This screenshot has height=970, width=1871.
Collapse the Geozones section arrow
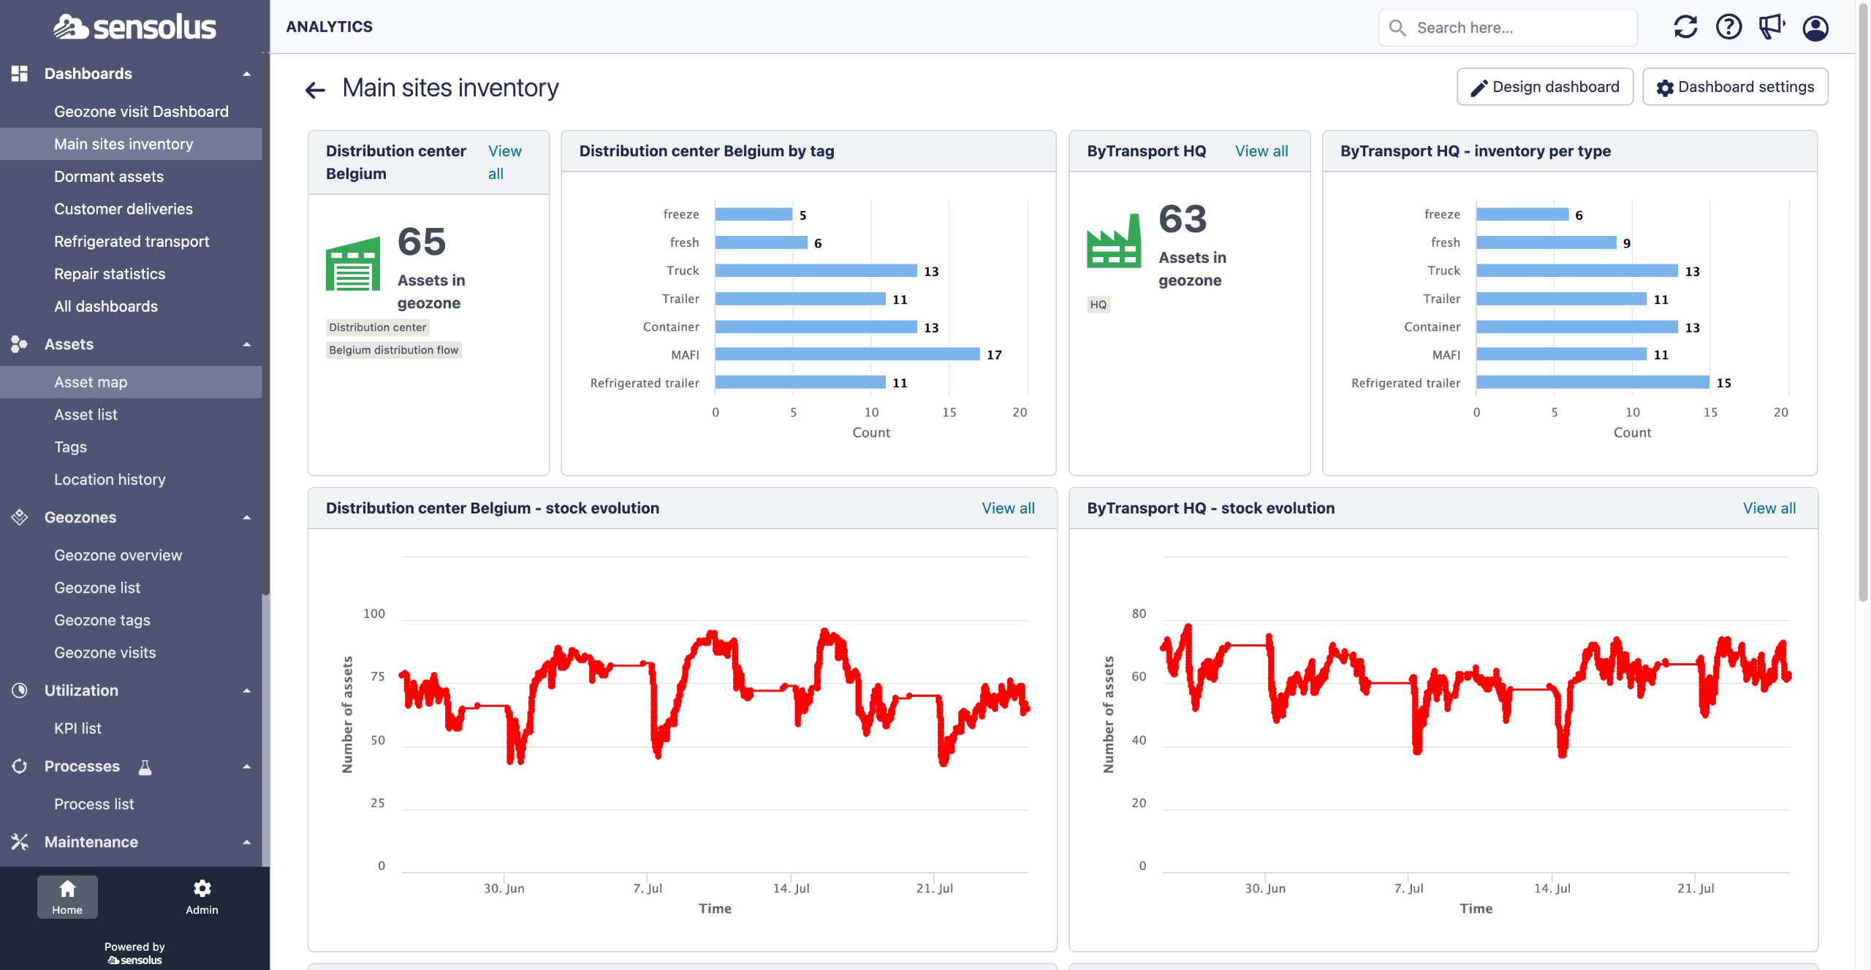247,517
